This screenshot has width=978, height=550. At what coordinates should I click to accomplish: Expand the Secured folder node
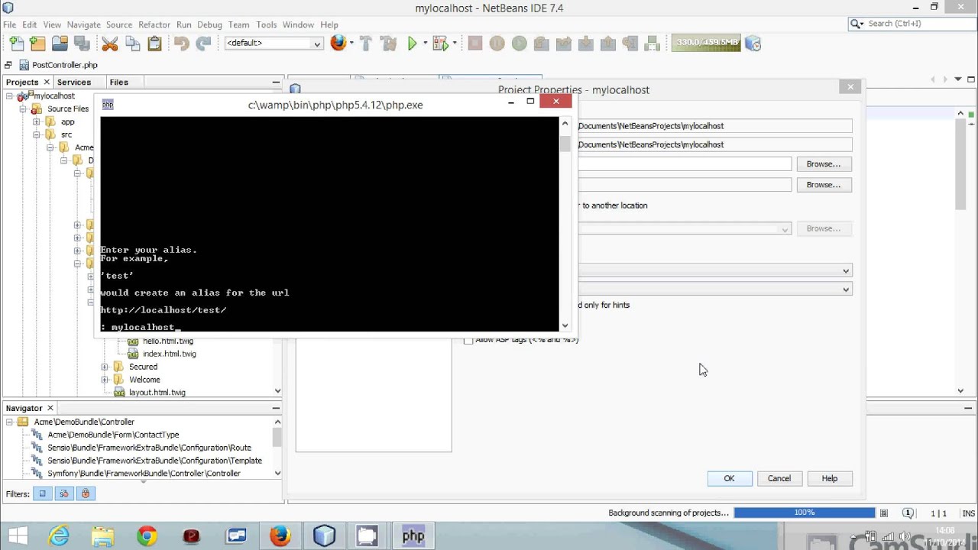(x=105, y=367)
